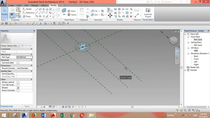Collapse the Identity Data section
Image resolution: width=210 pixels, height=118 pixels.
point(31,71)
